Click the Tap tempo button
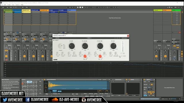Image resolution: width=184 pixels, height=103 pixels. point(7,7)
